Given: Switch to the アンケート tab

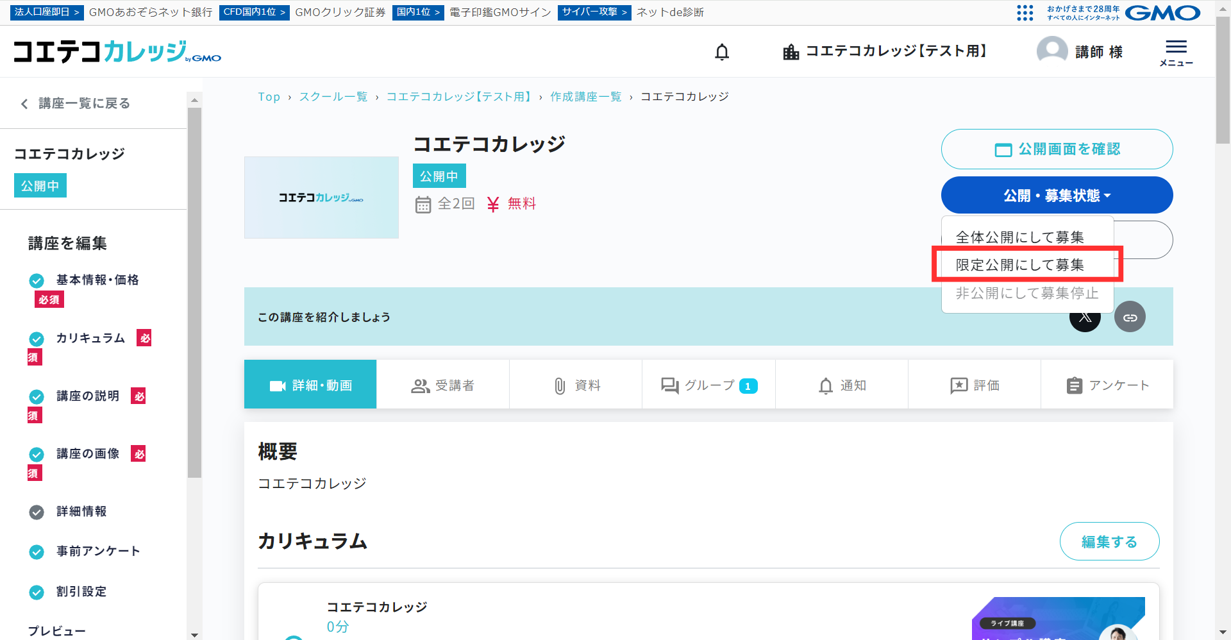Looking at the screenshot, I should click(1107, 385).
